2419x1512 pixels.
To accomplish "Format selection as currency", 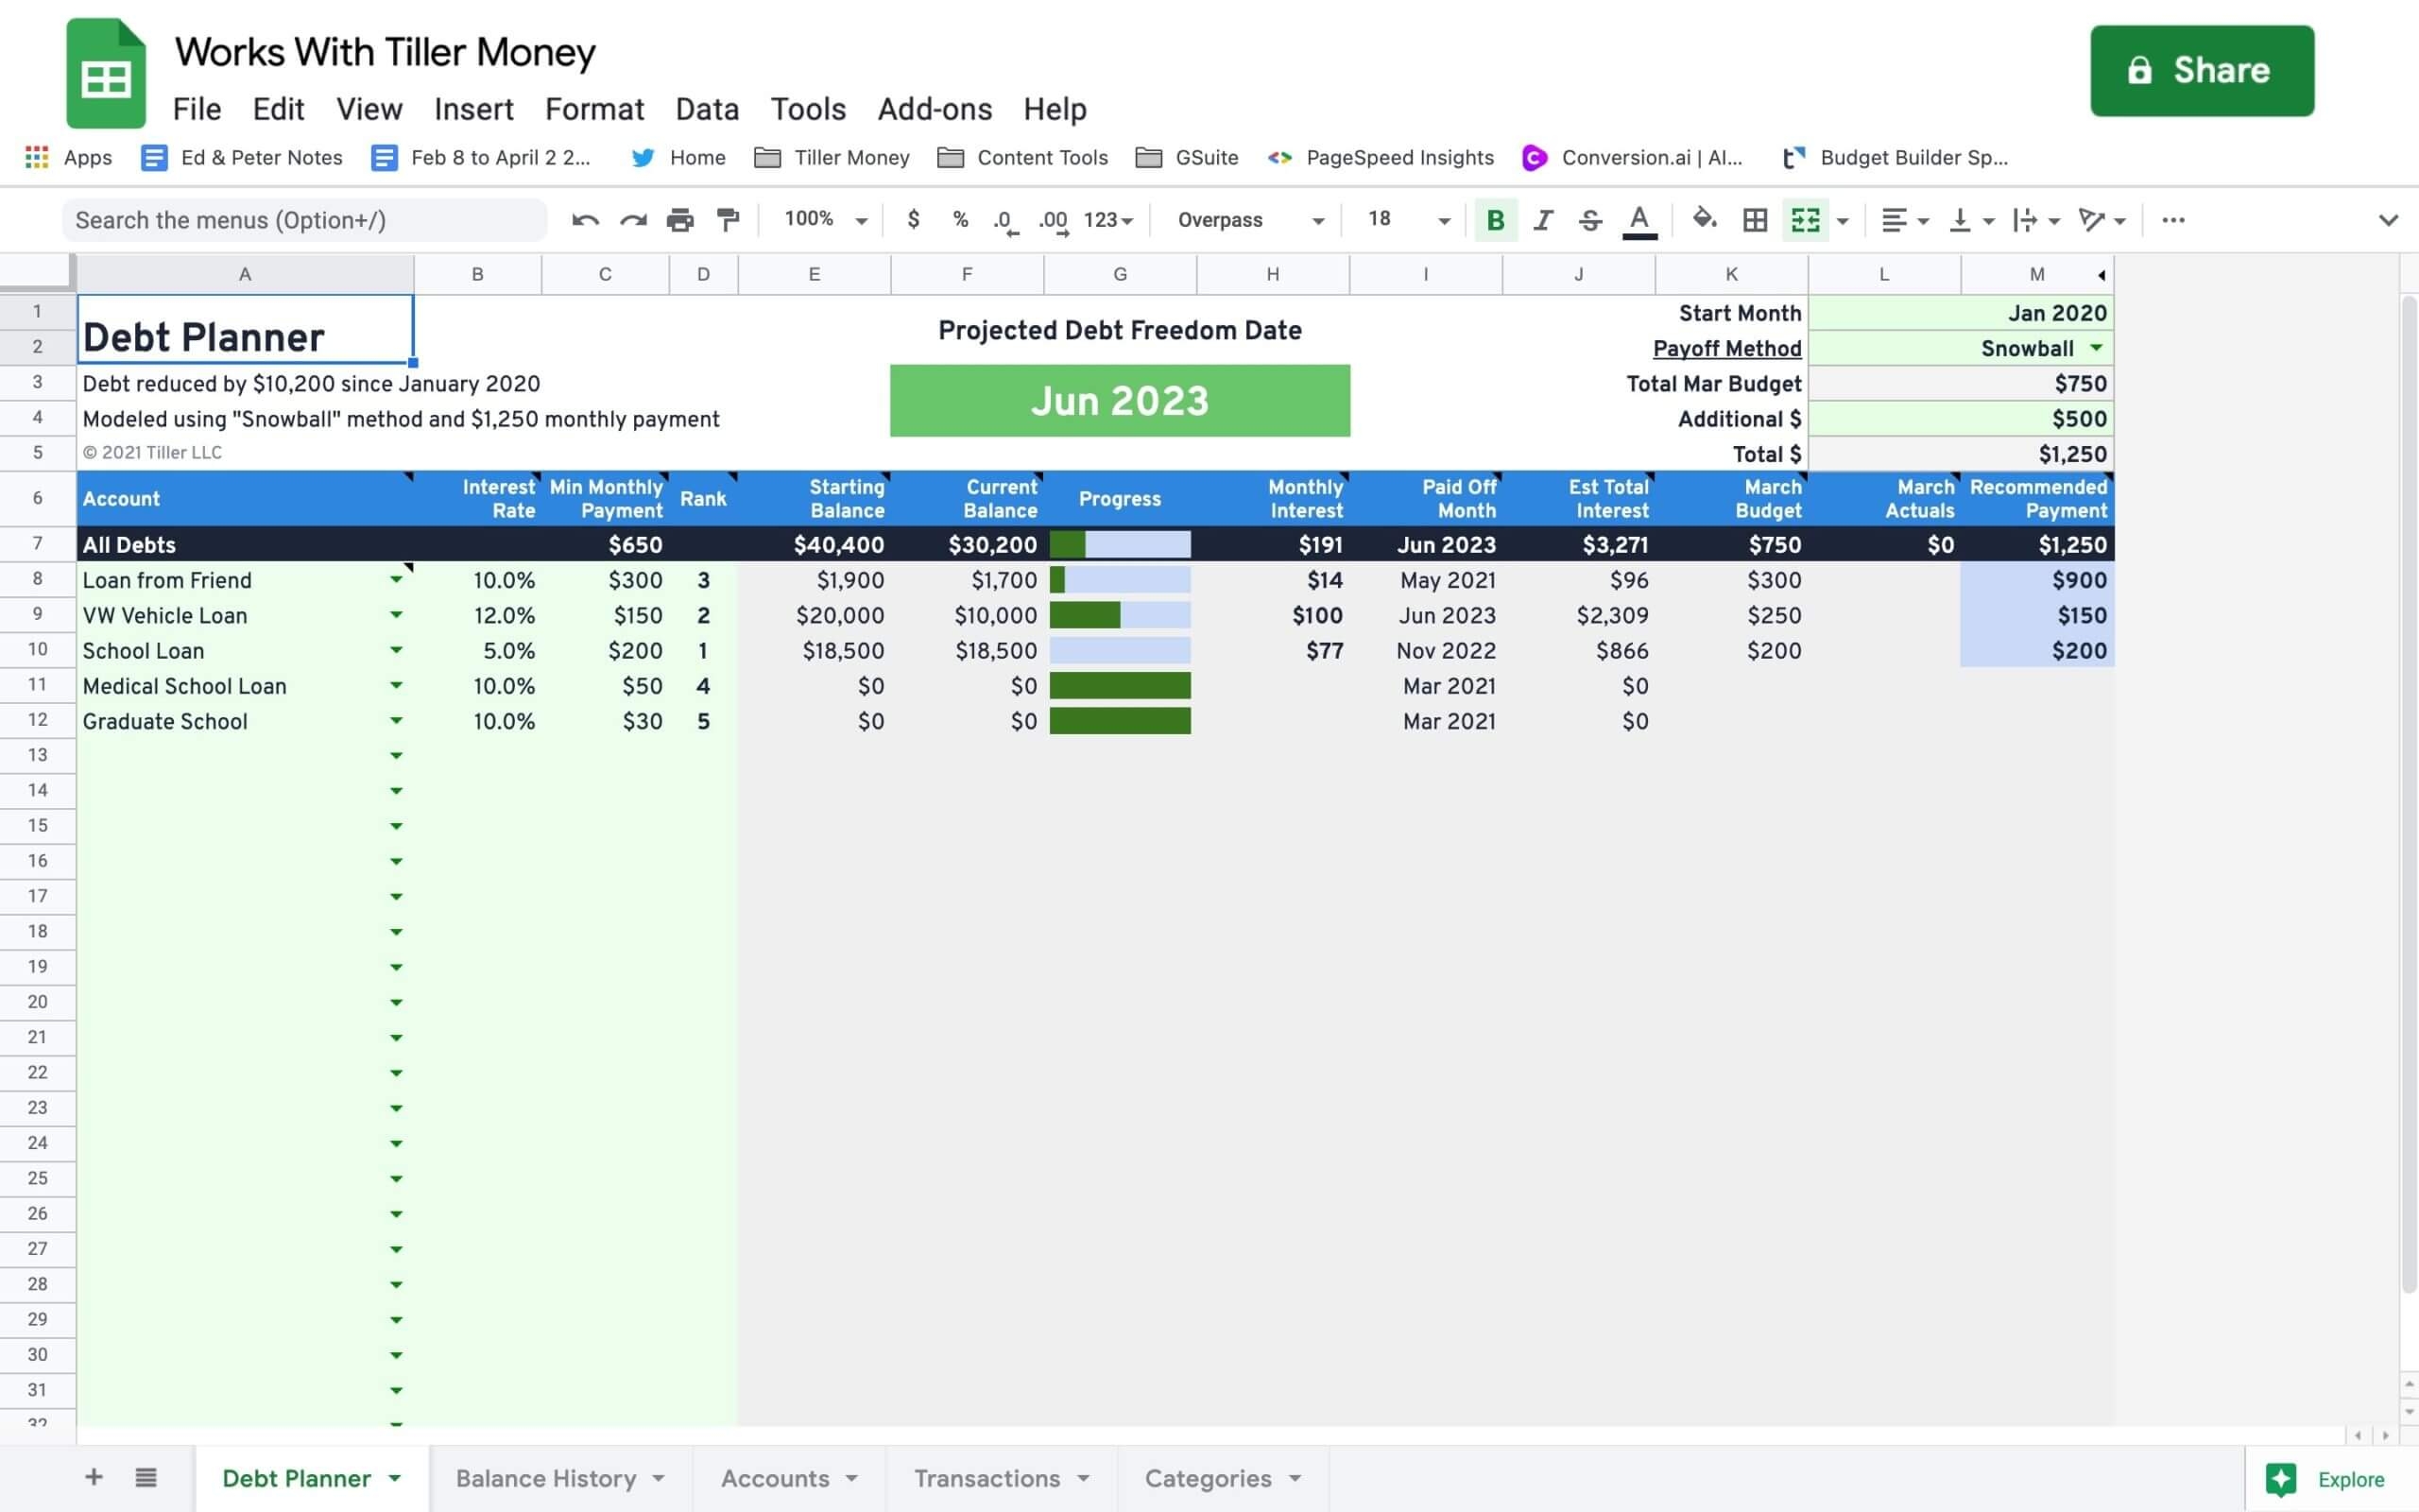I will [x=914, y=219].
